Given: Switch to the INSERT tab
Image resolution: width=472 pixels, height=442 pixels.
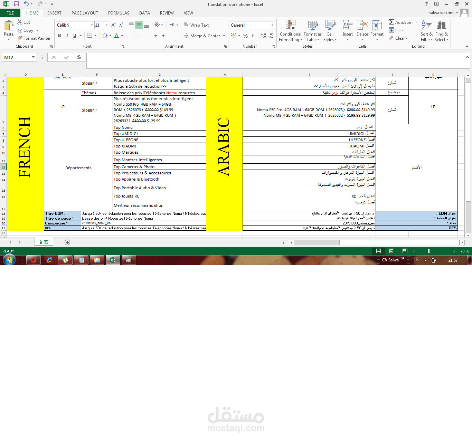Looking at the screenshot, I should click(55, 13).
